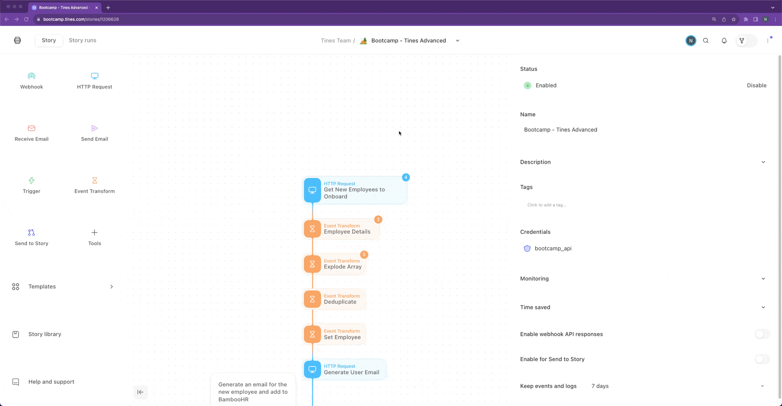Switch to the Story runs tab
Viewport: 782px width, 406px height.
83,40
